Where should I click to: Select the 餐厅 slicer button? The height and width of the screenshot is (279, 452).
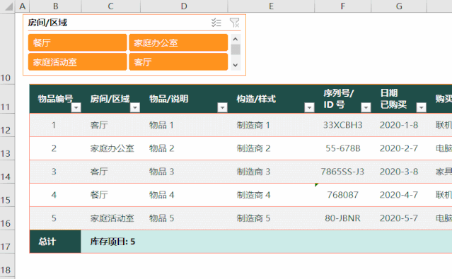(x=78, y=42)
